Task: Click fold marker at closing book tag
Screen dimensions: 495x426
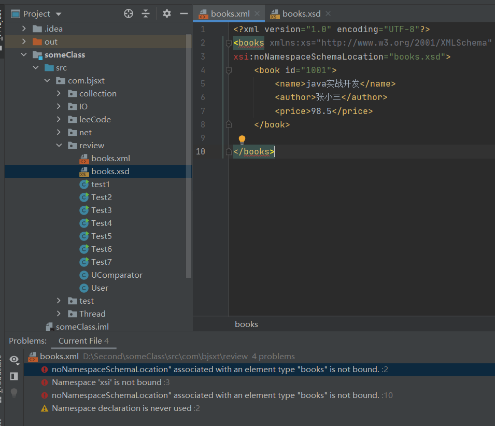Action: (x=229, y=125)
